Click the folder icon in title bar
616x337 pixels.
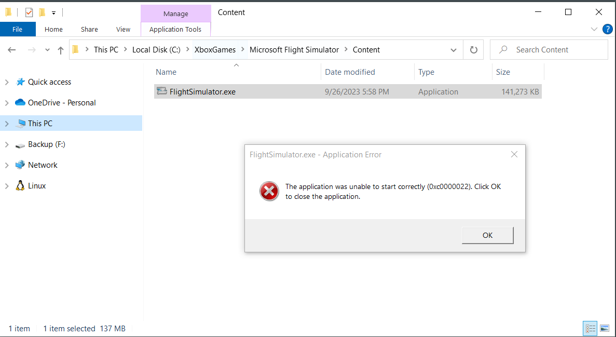tap(8, 12)
